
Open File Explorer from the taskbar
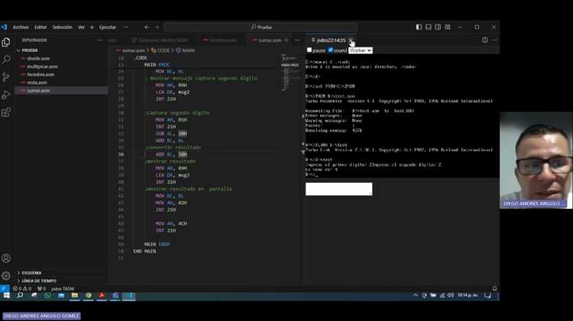tap(75, 296)
